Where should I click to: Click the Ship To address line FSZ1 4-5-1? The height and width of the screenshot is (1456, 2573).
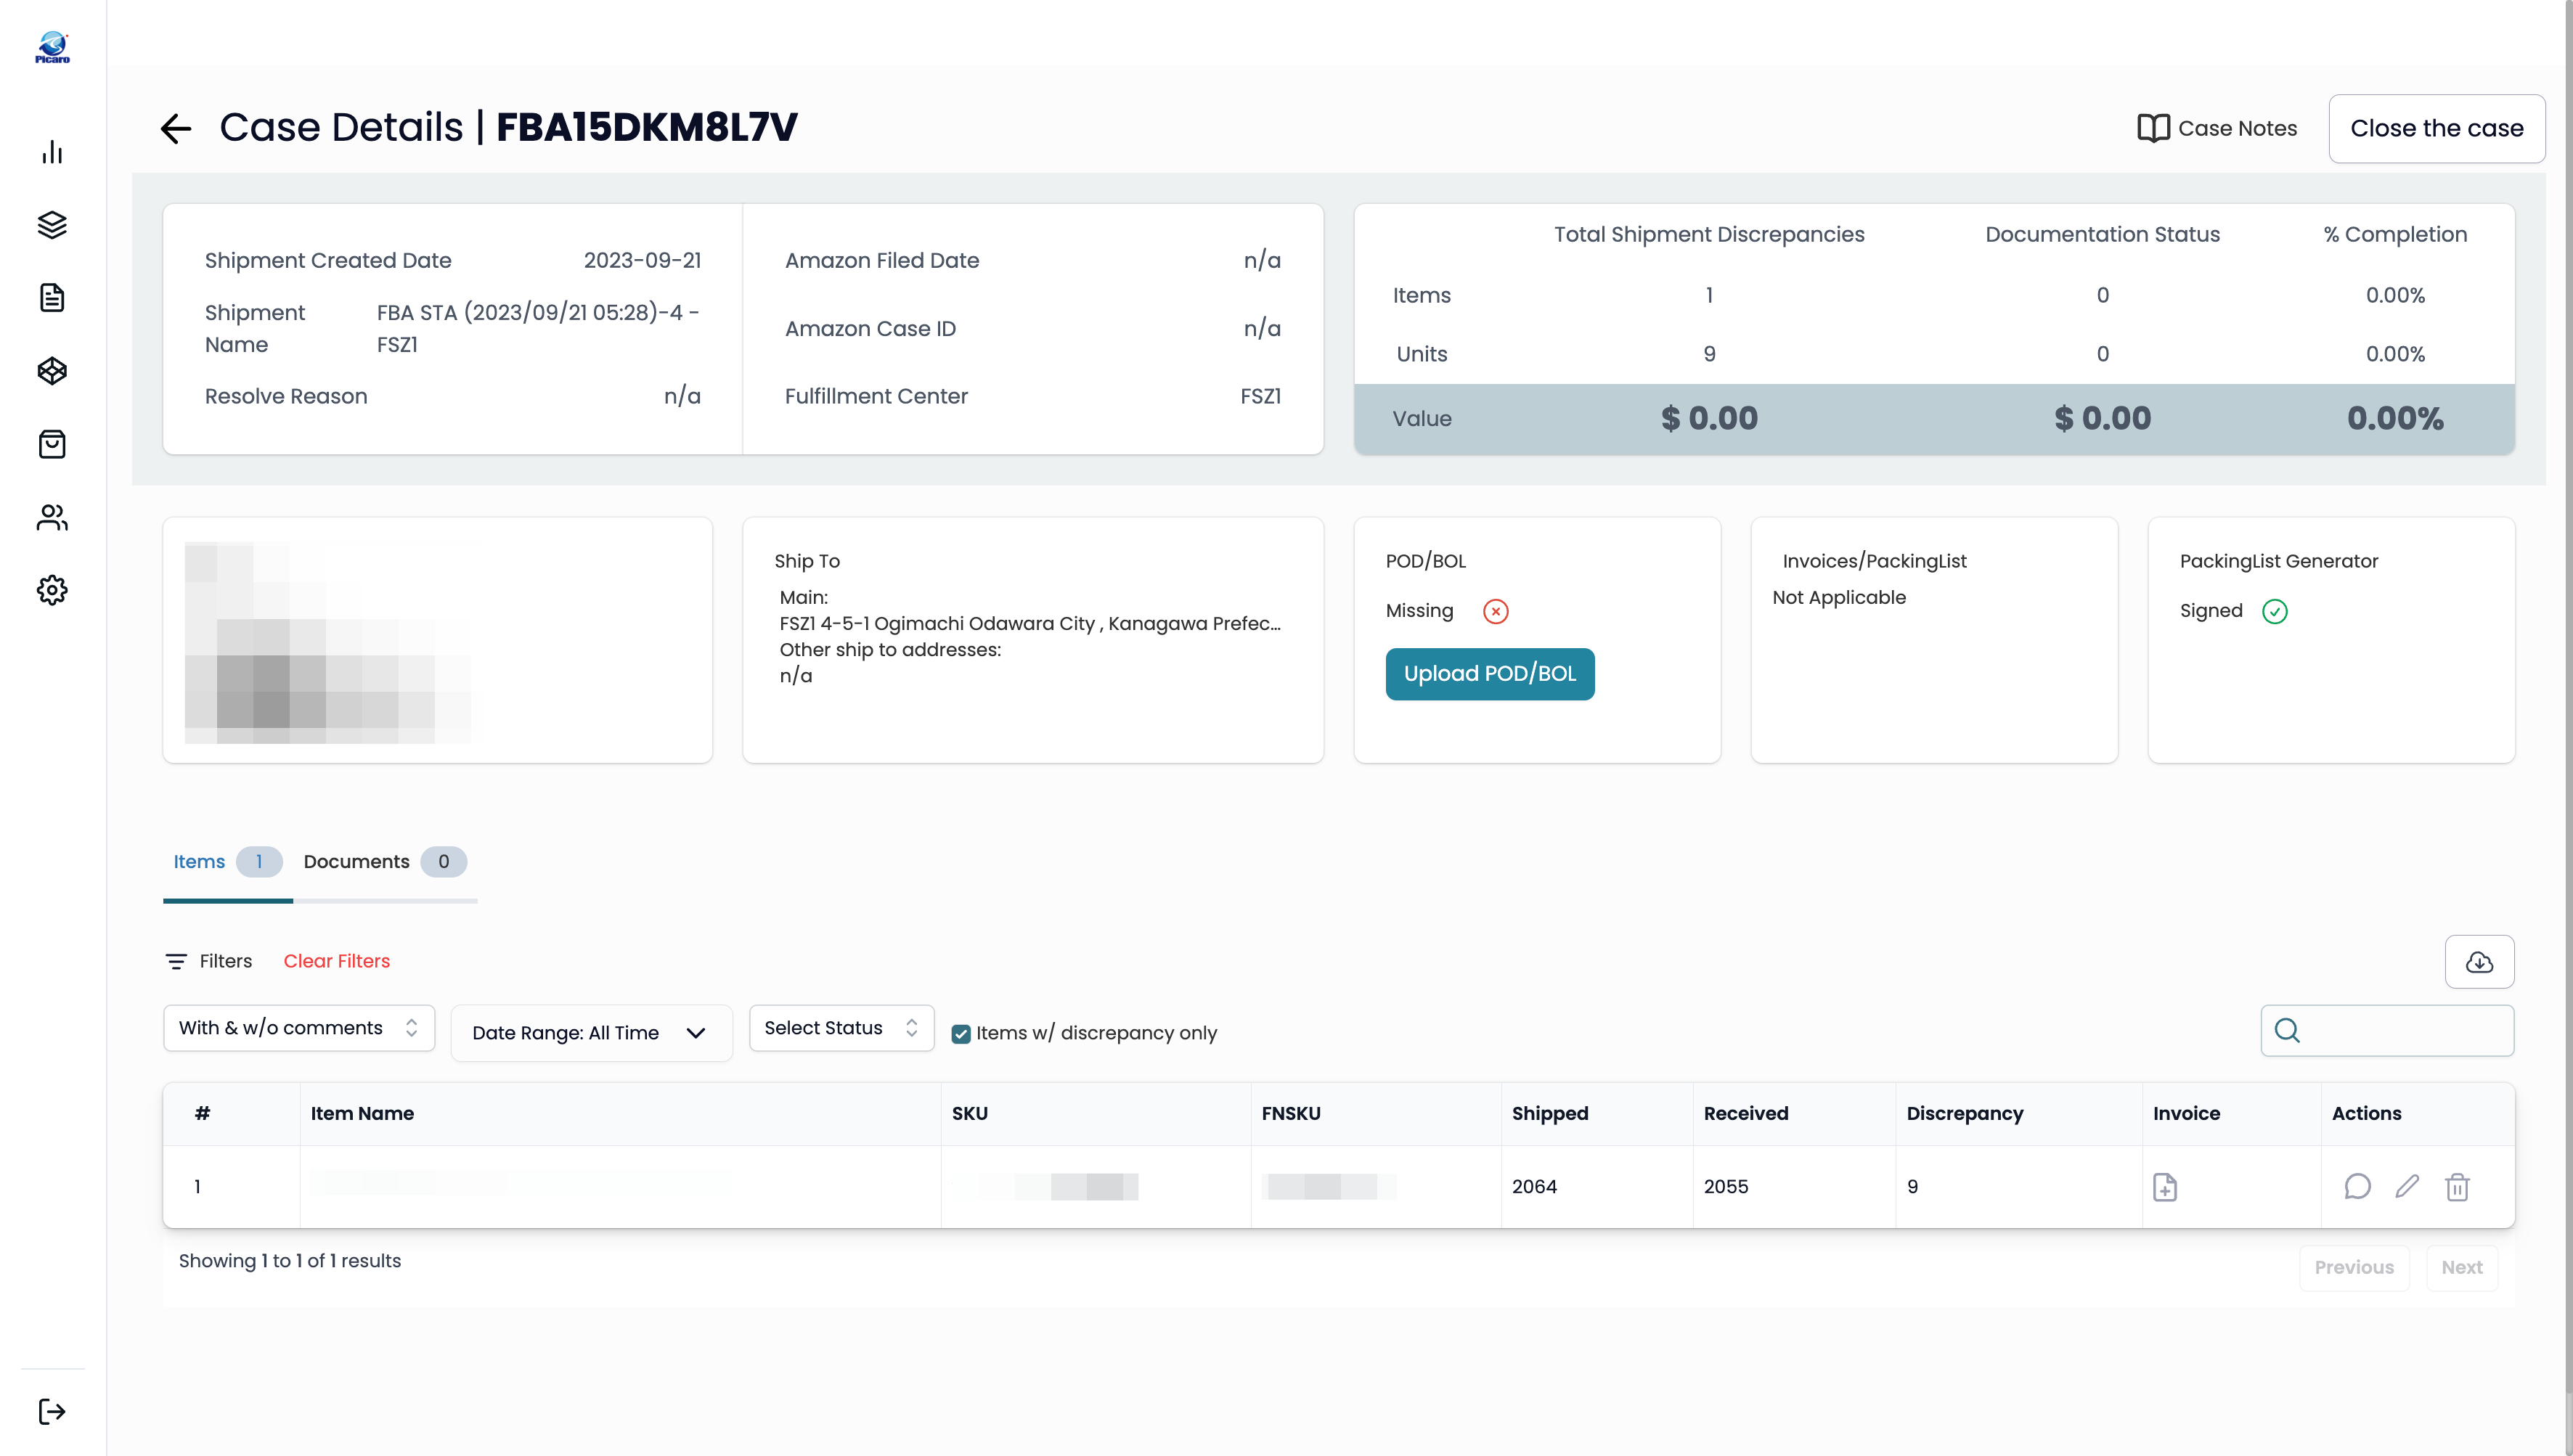point(1030,624)
